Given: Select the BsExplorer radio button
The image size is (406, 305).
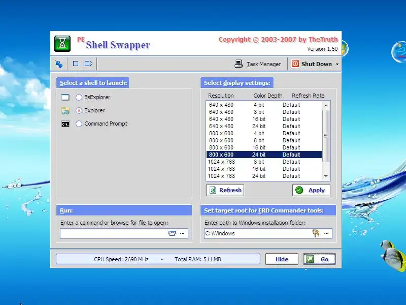Looking at the screenshot, I should (x=79, y=97).
